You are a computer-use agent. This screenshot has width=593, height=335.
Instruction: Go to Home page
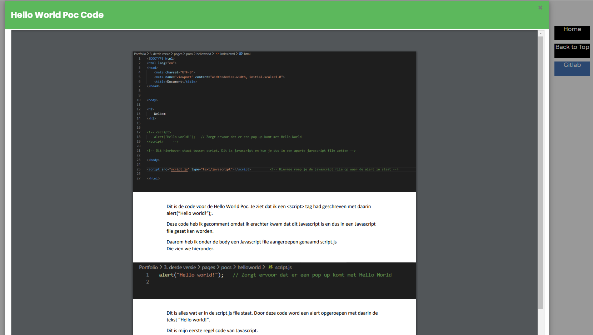tap(572, 33)
